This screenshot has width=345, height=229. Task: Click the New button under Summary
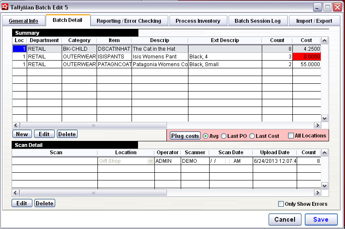pos(22,134)
